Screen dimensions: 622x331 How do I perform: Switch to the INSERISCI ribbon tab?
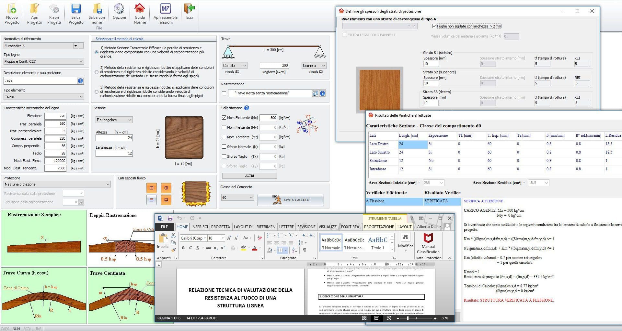coord(200,227)
